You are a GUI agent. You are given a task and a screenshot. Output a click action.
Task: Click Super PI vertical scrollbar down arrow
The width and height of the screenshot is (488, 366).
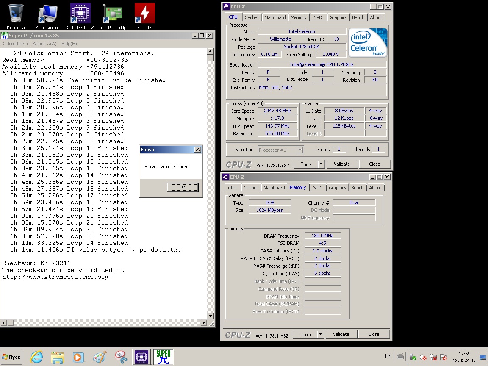tap(211, 316)
